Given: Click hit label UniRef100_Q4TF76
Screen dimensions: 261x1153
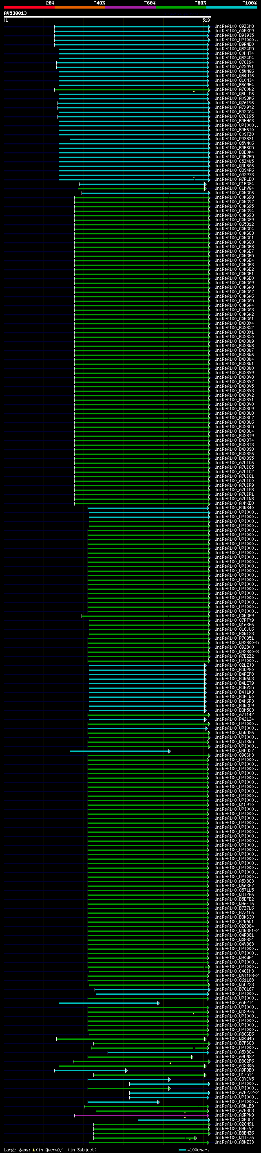Looking at the screenshot, I should click(234, 1138).
